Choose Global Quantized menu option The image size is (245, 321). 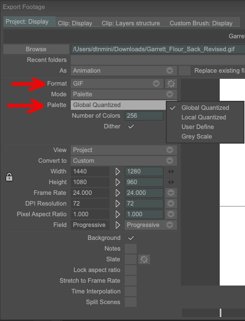click(205, 108)
